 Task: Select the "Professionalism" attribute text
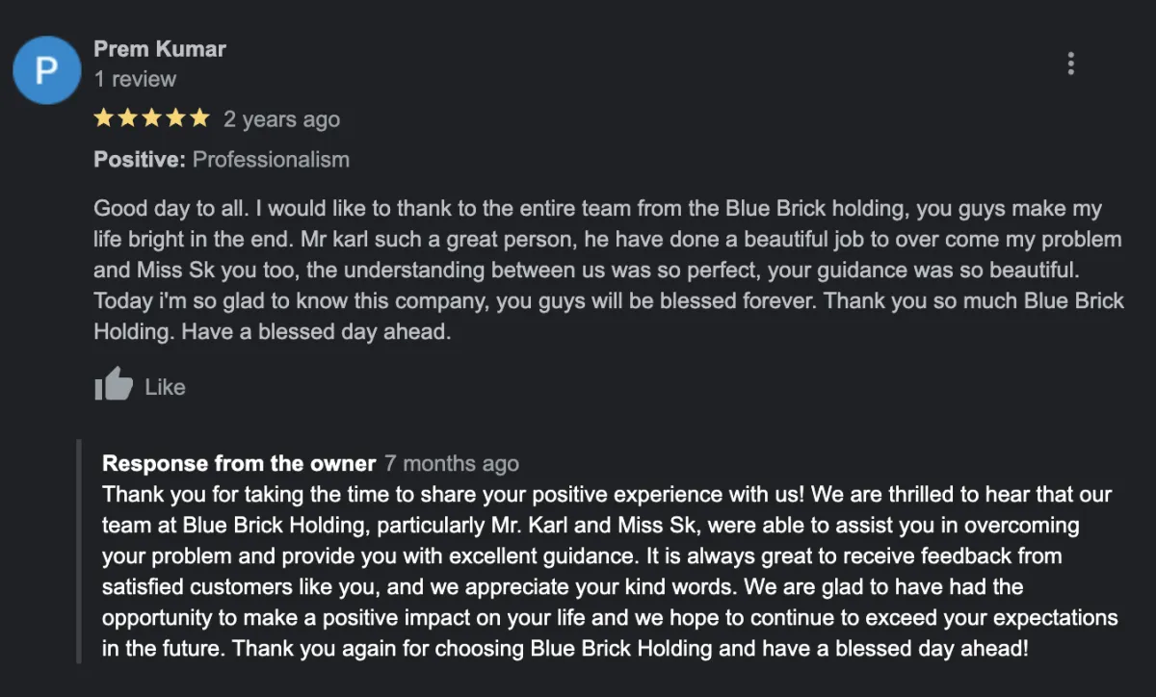[x=271, y=160]
